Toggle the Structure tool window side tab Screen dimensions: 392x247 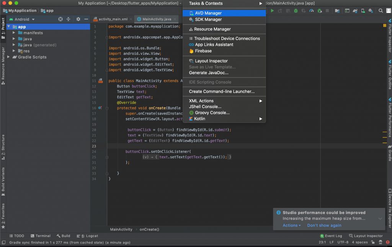point(3,147)
